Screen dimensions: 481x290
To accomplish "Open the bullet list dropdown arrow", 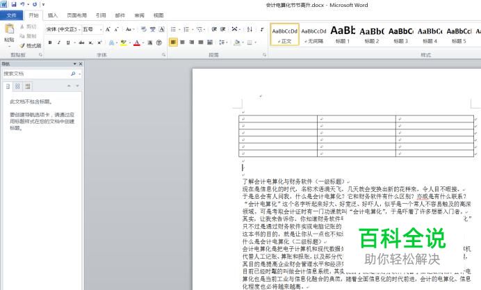I will [179, 29].
